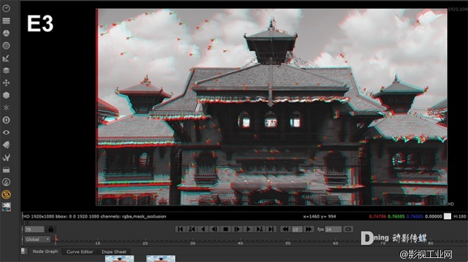Switch to the Curve Editor tab
The height and width of the screenshot is (262, 468).
click(x=79, y=252)
